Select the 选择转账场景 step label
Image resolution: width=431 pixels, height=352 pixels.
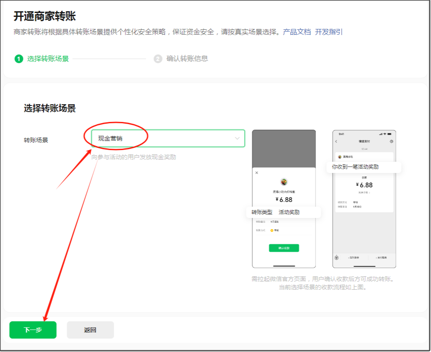(48, 59)
